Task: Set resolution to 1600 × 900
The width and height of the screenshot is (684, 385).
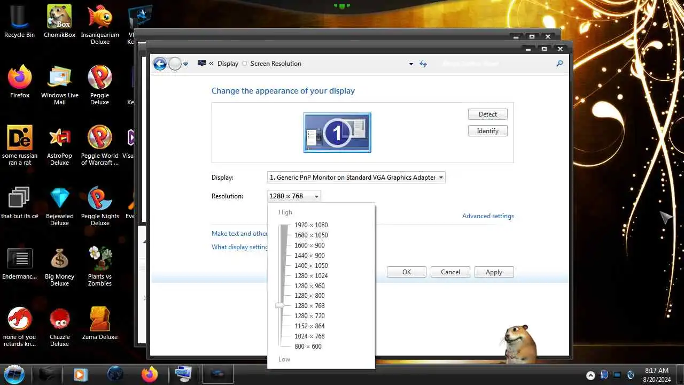Action: [309, 245]
